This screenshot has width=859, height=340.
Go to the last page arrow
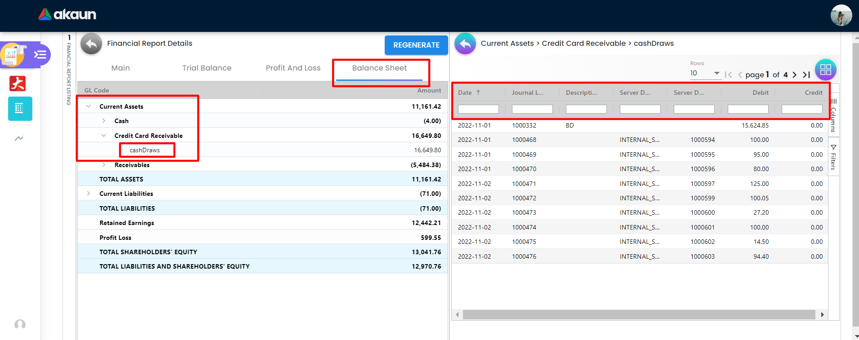coord(806,75)
